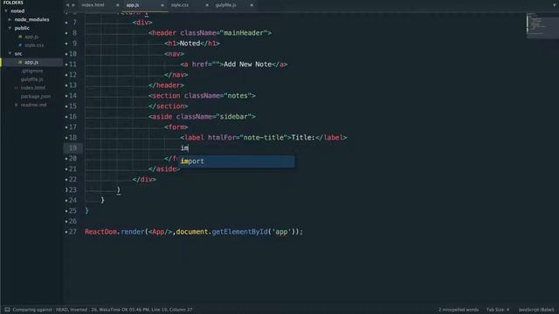Select app.js under src folder
Viewport: 559px width, 314px height.
coord(31,62)
